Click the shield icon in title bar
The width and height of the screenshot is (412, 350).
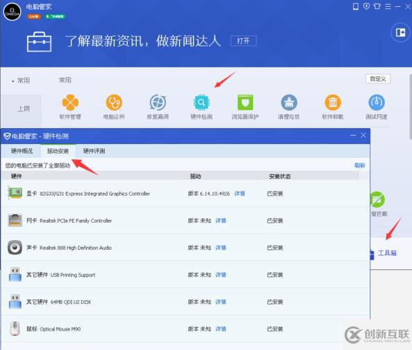[366, 6]
